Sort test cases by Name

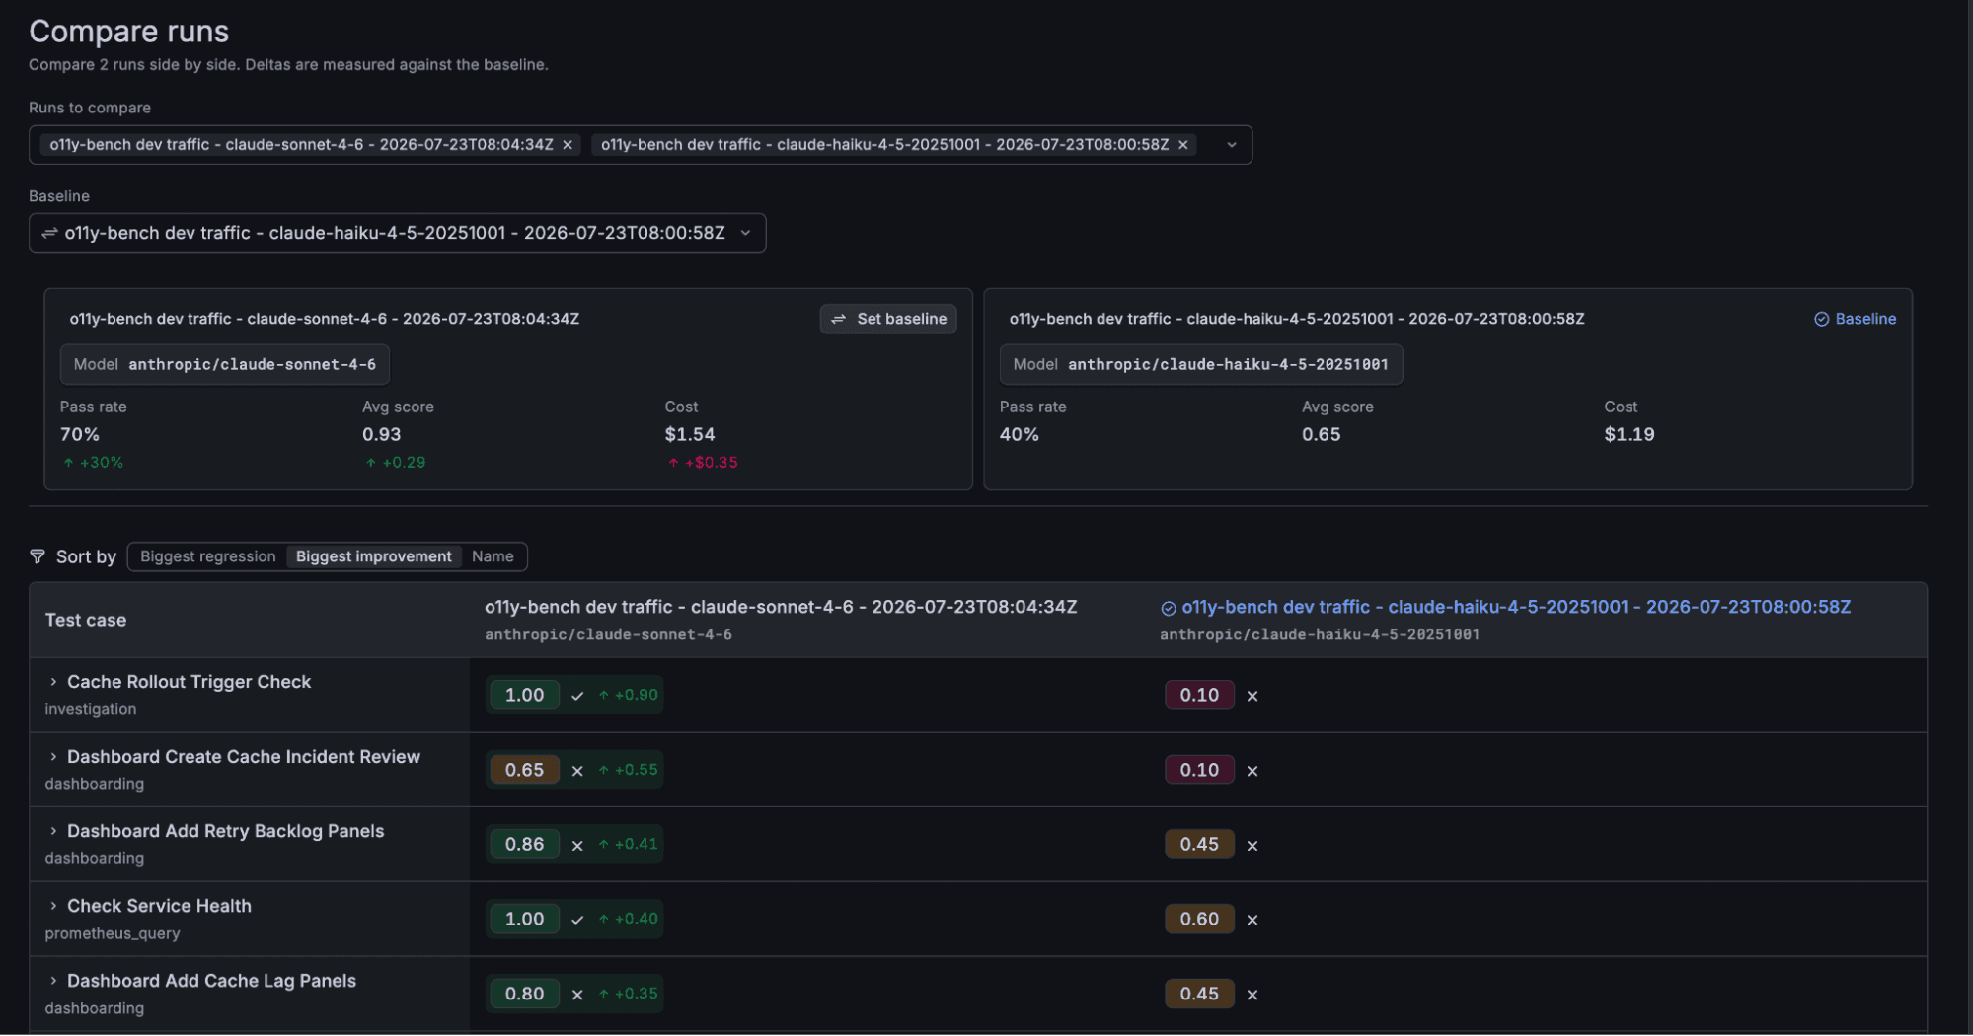pos(493,556)
